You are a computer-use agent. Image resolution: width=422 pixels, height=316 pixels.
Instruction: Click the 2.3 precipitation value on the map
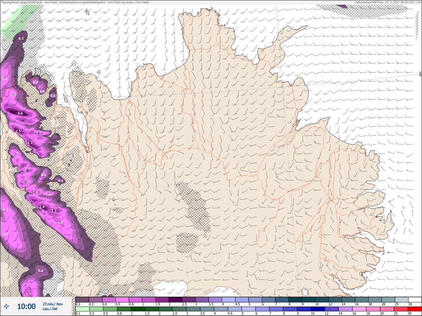point(54,210)
